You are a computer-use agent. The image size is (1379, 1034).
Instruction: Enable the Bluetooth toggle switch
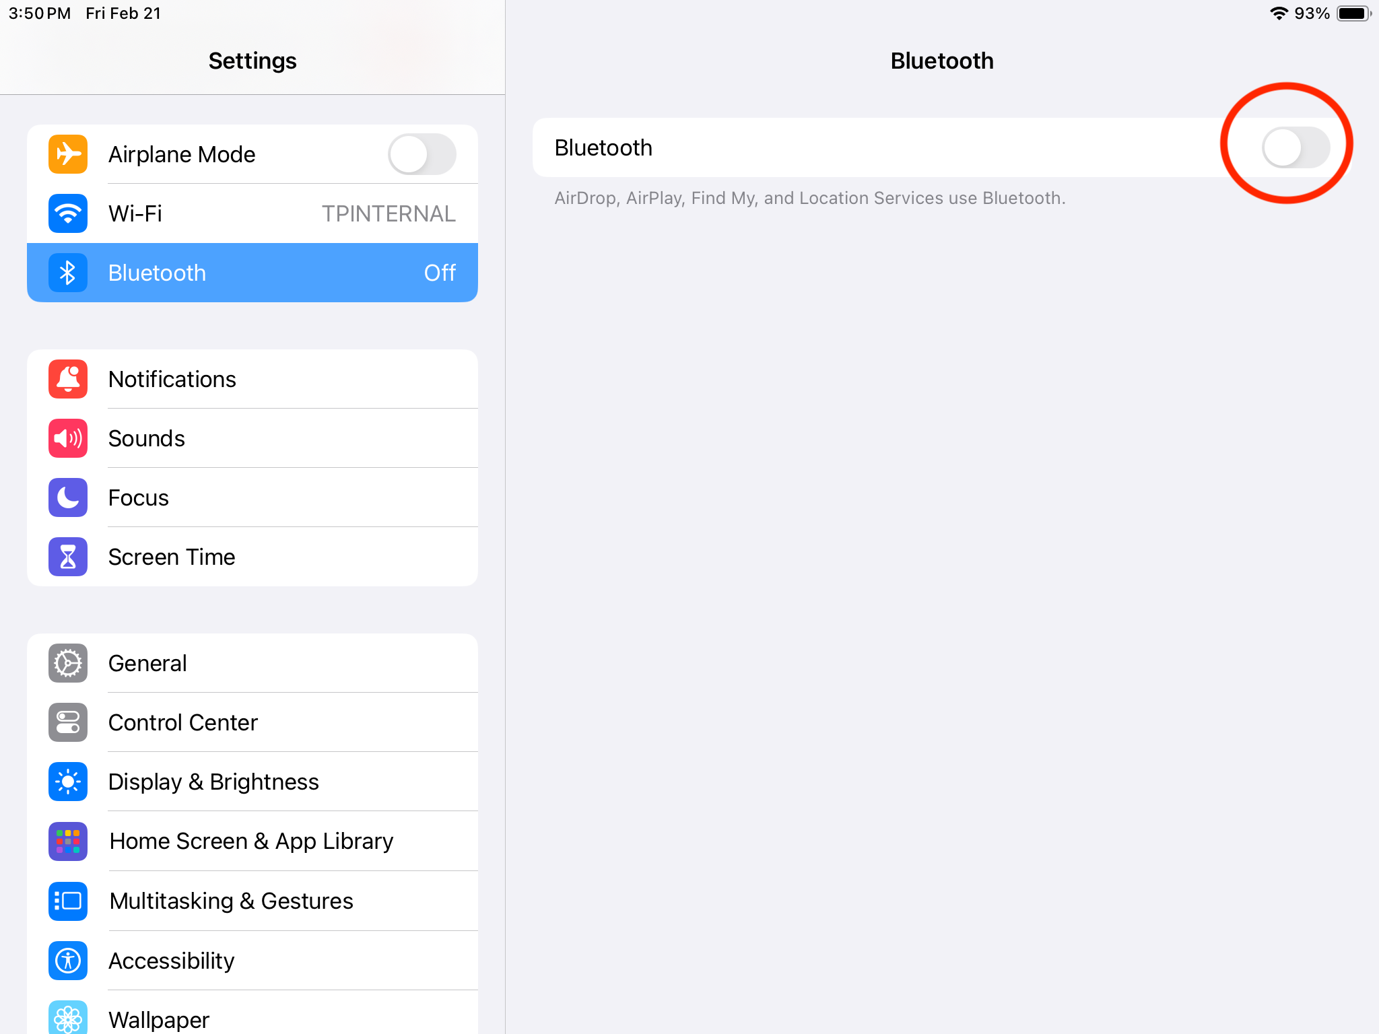(x=1295, y=147)
